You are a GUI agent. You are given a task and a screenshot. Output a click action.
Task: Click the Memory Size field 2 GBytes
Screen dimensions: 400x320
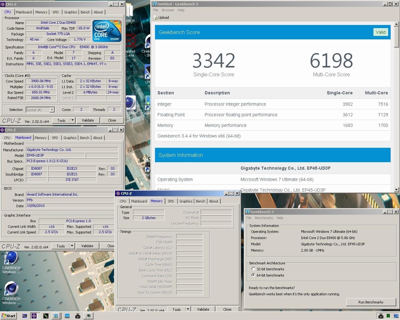coord(149,218)
